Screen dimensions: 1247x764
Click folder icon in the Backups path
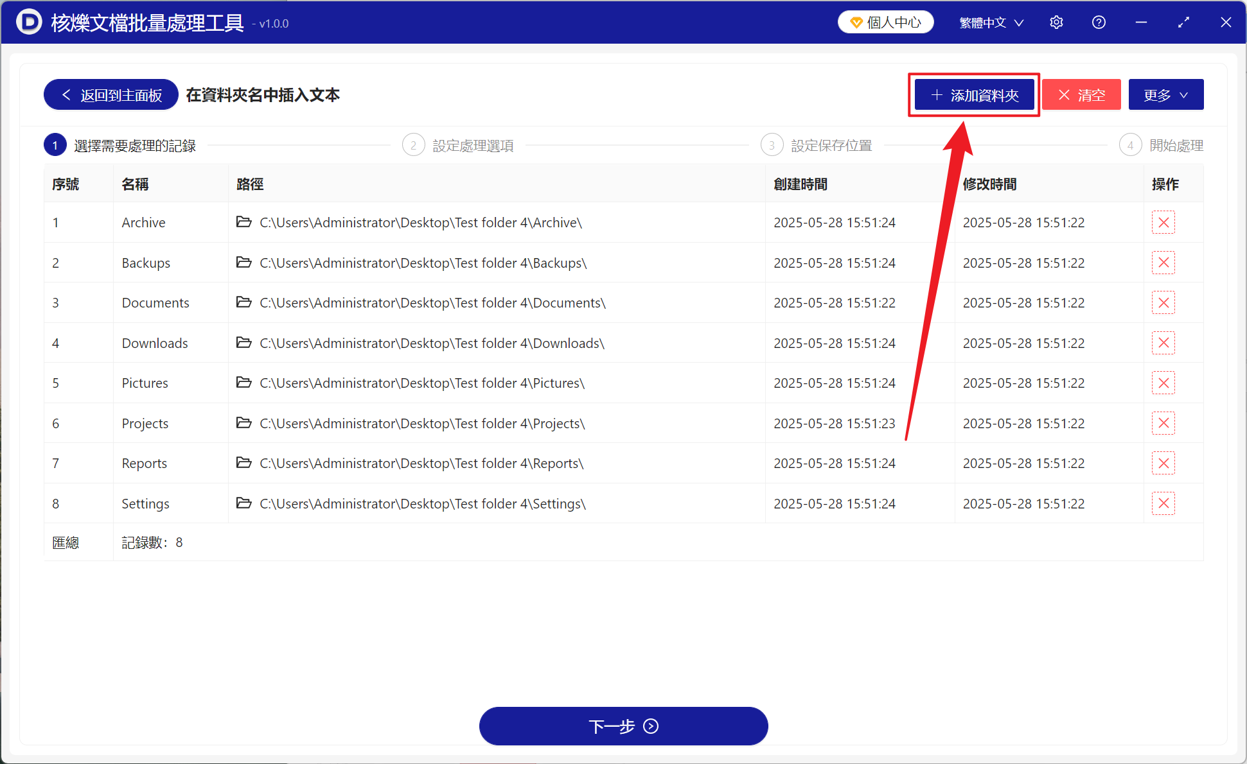[x=243, y=262]
